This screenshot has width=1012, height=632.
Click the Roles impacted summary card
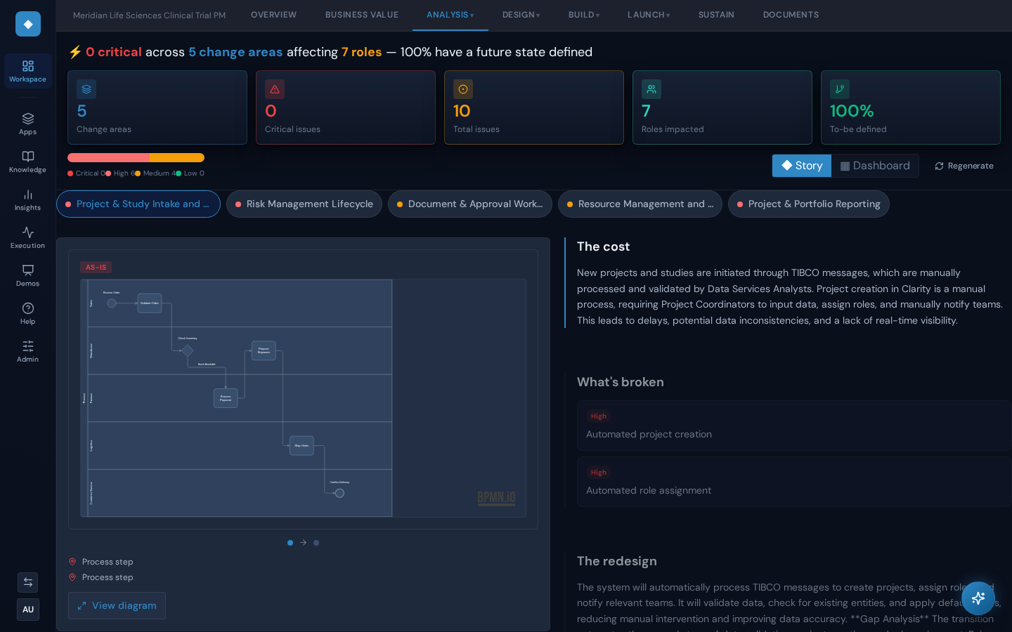point(722,107)
